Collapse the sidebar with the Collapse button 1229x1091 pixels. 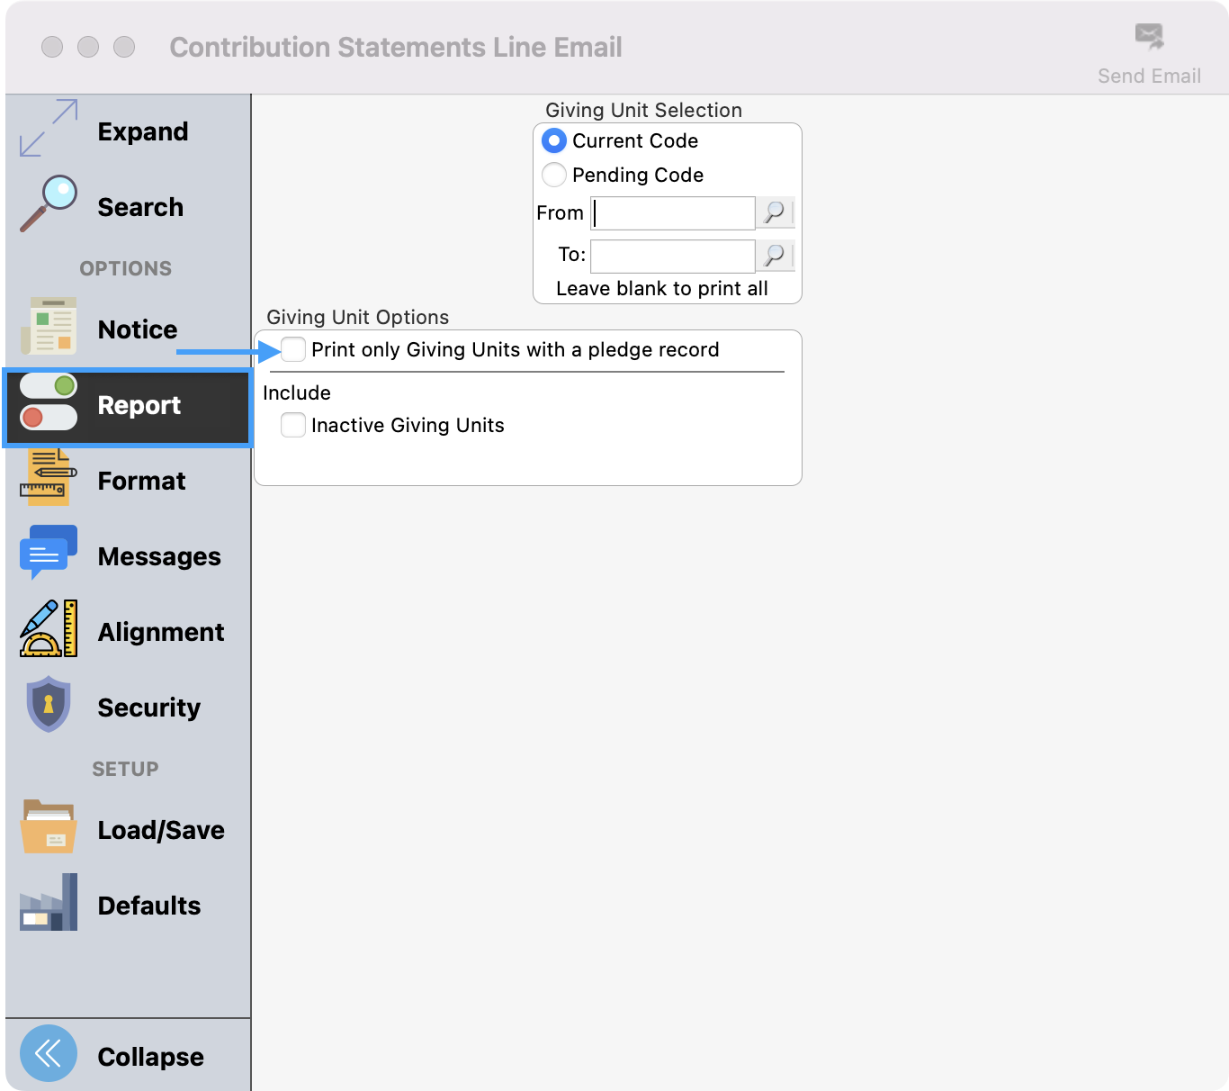pos(49,1053)
